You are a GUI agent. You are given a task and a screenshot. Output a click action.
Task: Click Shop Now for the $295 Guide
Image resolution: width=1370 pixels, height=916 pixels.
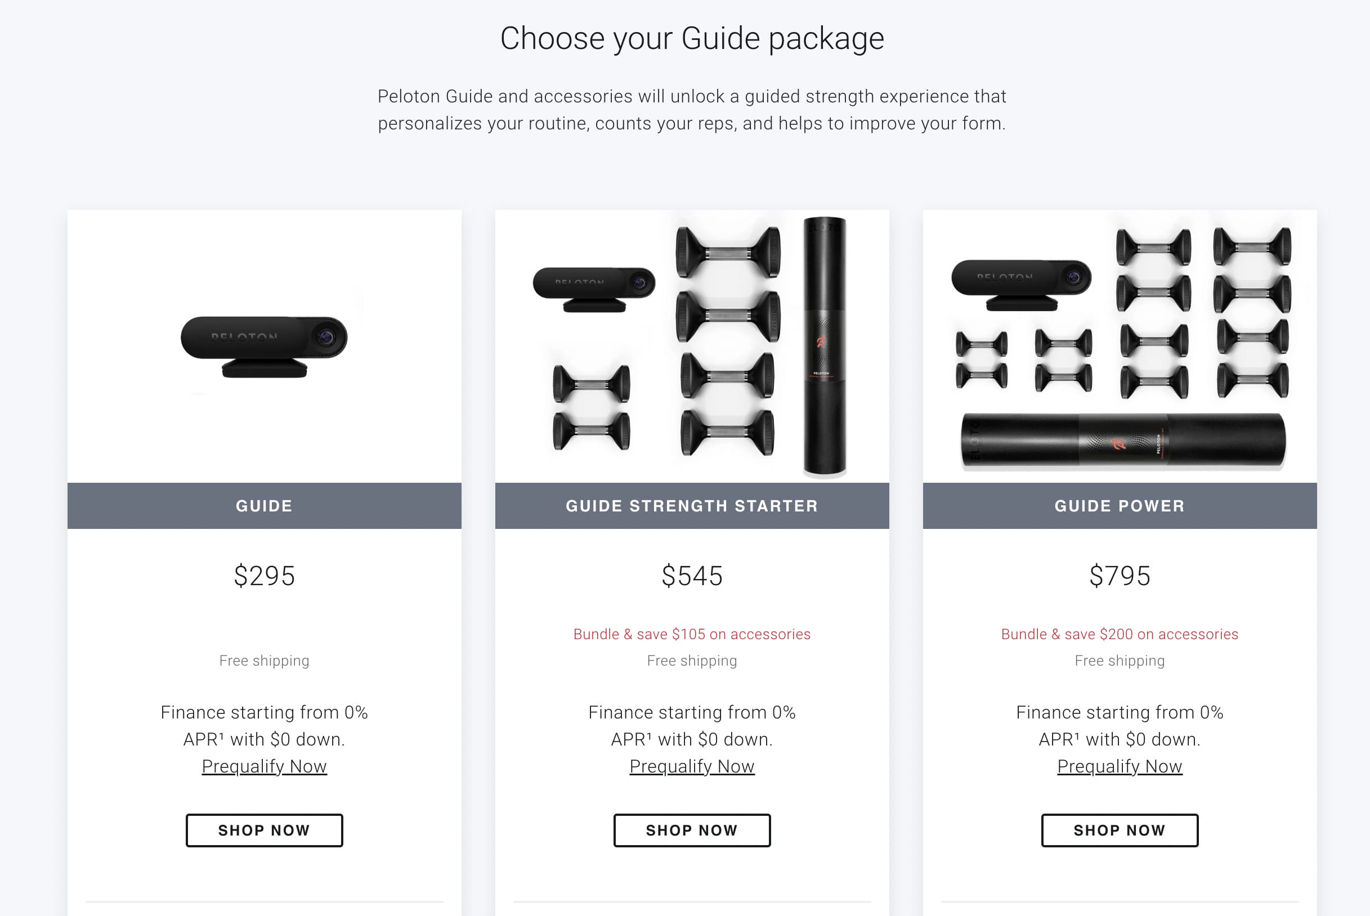264,830
